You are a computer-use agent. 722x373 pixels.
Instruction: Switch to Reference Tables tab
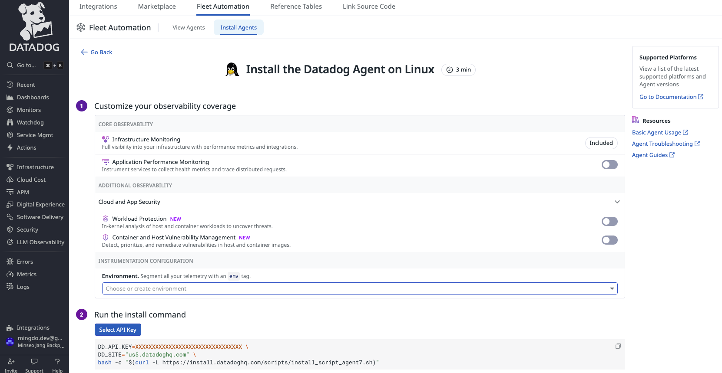pyautogui.click(x=296, y=7)
